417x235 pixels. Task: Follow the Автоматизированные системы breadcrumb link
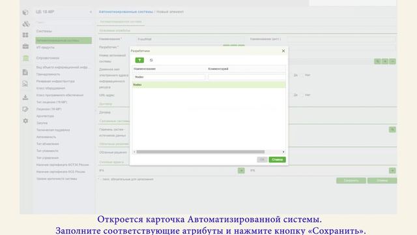pos(126,12)
